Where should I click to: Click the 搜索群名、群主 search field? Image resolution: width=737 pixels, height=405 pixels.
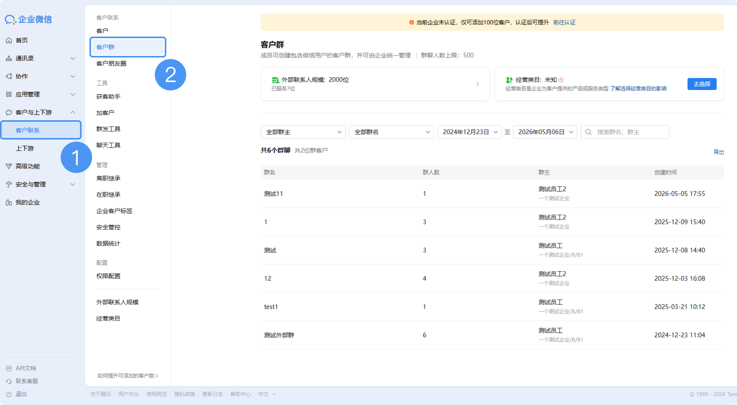625,132
